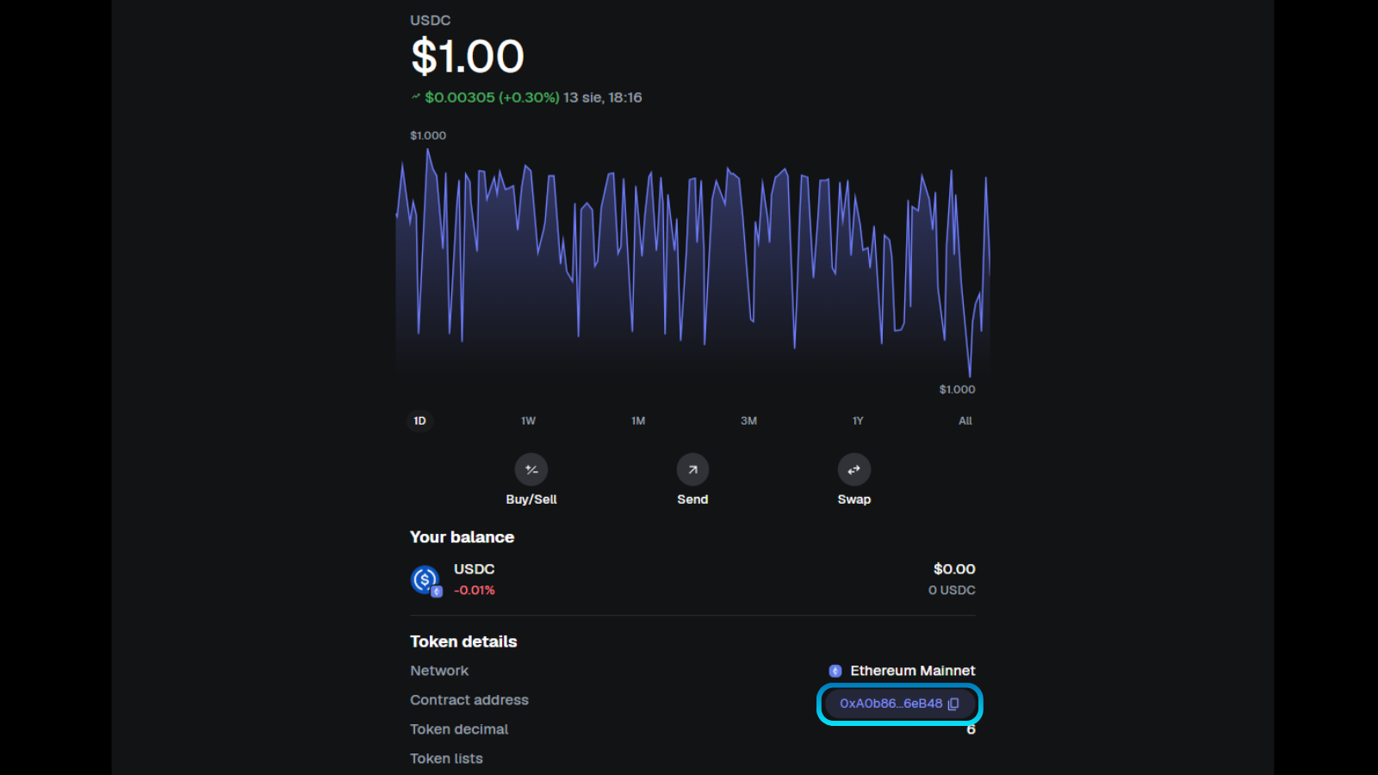Image resolution: width=1378 pixels, height=775 pixels.
Task: Click the Token lists label
Action: pyautogui.click(x=446, y=759)
